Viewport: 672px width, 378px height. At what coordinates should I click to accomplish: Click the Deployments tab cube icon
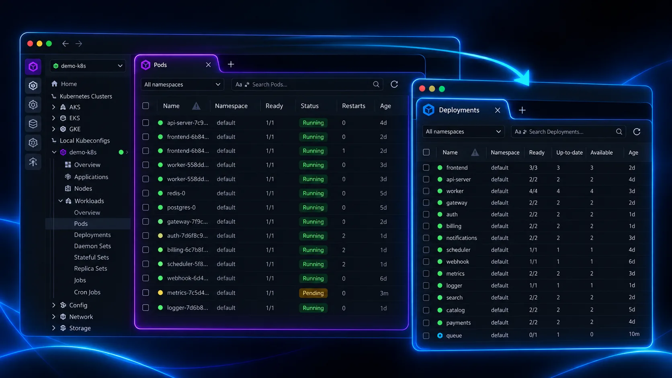429,110
